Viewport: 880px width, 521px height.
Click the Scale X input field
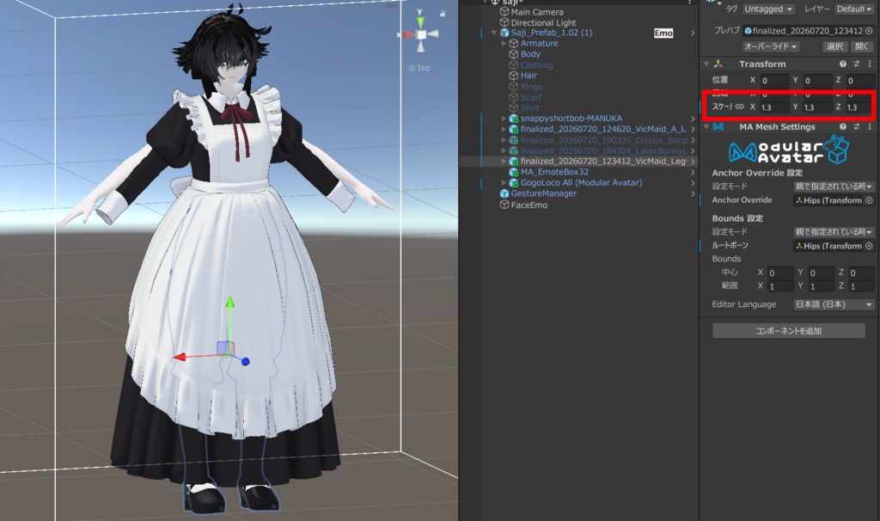click(x=774, y=107)
